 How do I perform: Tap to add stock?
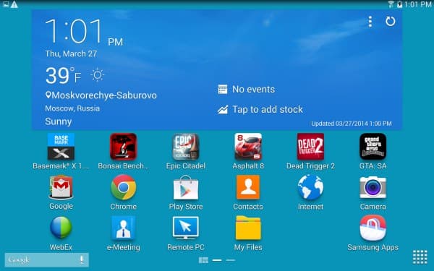[268, 110]
